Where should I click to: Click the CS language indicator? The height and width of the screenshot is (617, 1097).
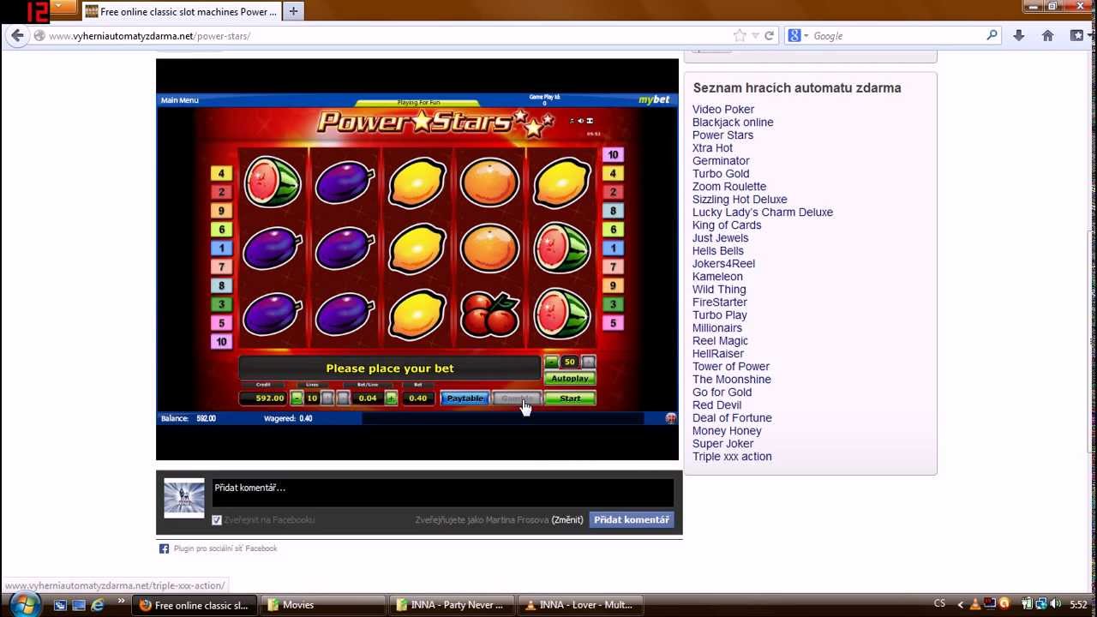[939, 604]
